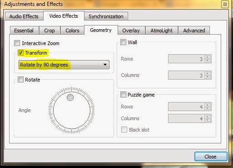Open the Colors sub-tab
This screenshot has width=233, height=168.
pyautogui.click(x=72, y=31)
